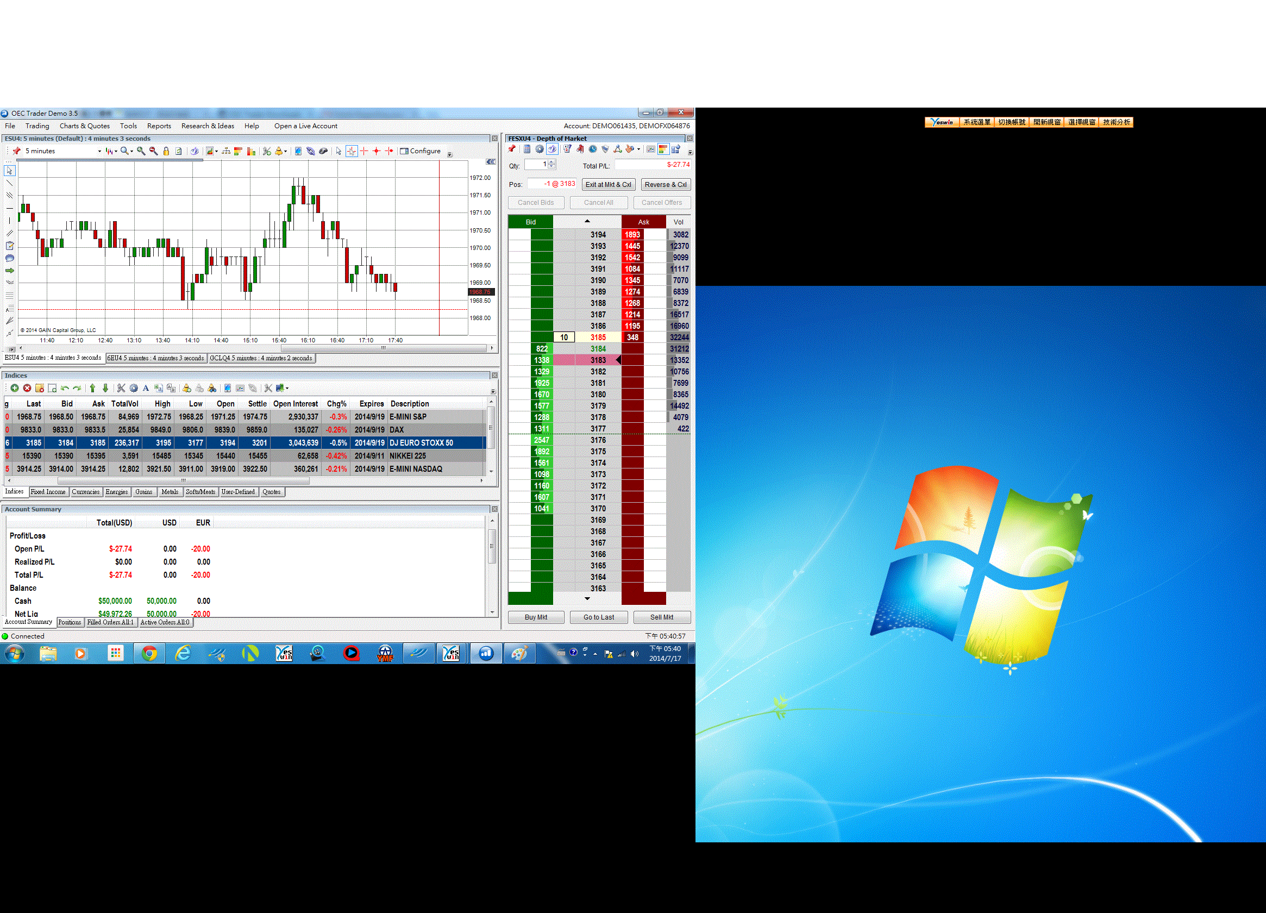The height and width of the screenshot is (913, 1266).
Task: Click the Configure button in chart toolbar
Action: (x=421, y=151)
